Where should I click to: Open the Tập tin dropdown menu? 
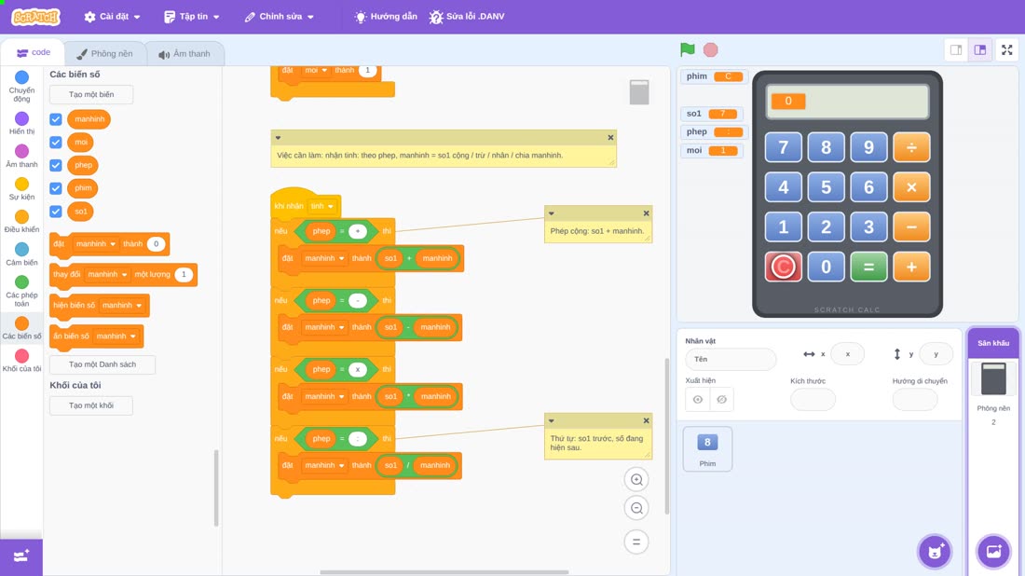point(192,17)
